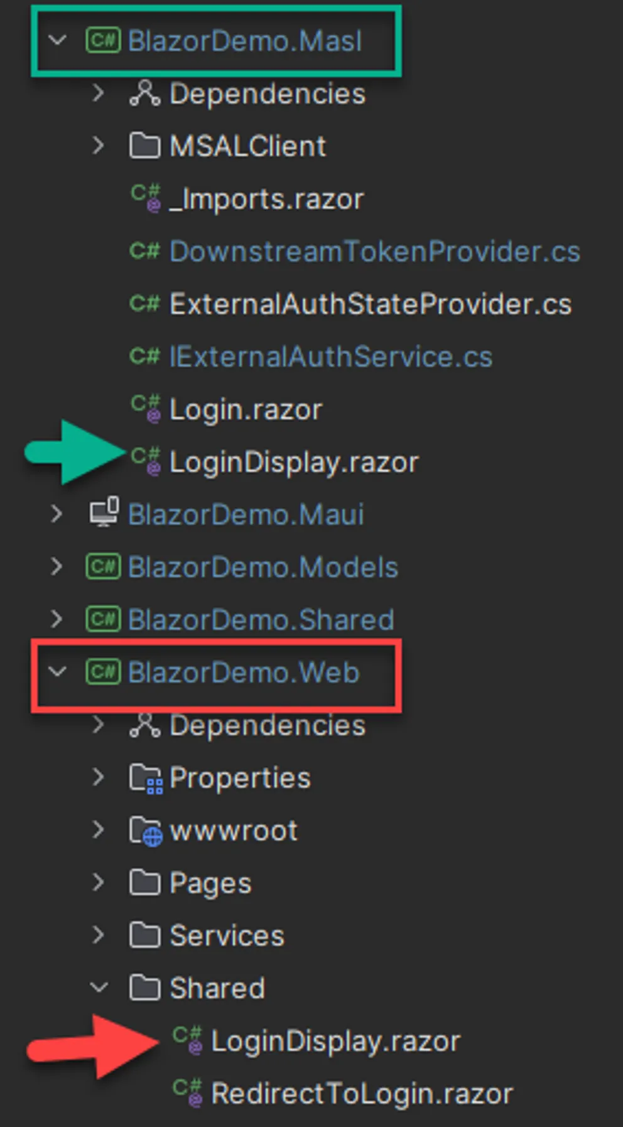Expand the MSALClient folder

[98, 146]
